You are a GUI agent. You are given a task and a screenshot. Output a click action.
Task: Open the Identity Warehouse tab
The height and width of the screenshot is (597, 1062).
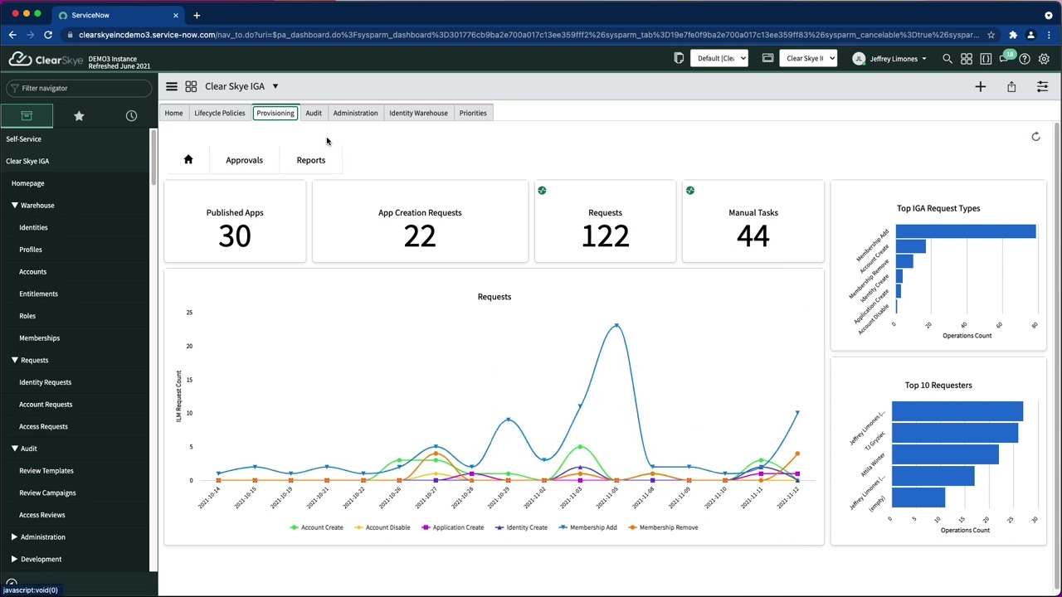coord(418,113)
